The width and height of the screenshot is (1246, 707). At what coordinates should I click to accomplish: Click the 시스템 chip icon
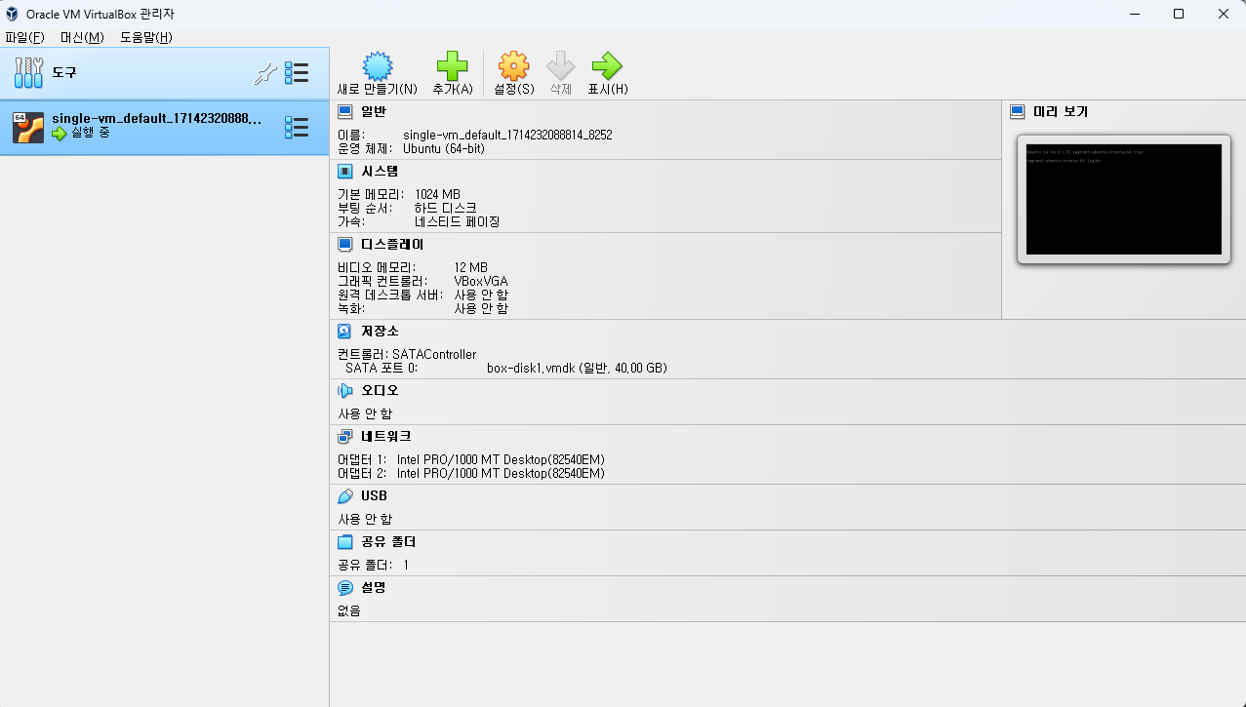coord(344,172)
